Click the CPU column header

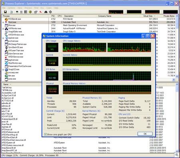click(60, 16)
